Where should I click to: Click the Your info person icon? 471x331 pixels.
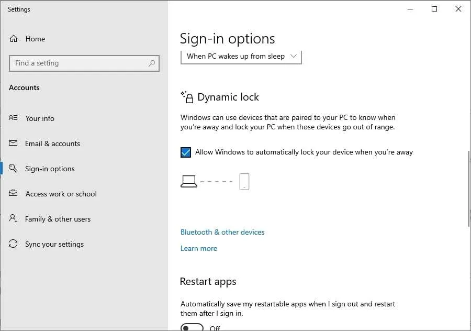[13, 118]
